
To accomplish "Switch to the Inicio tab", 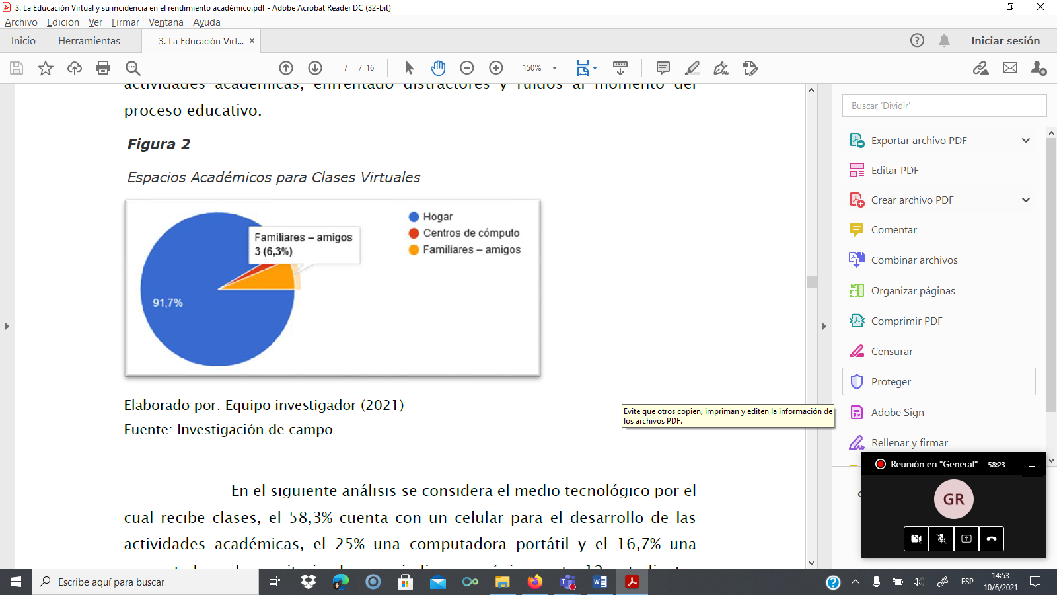I will (x=23, y=40).
